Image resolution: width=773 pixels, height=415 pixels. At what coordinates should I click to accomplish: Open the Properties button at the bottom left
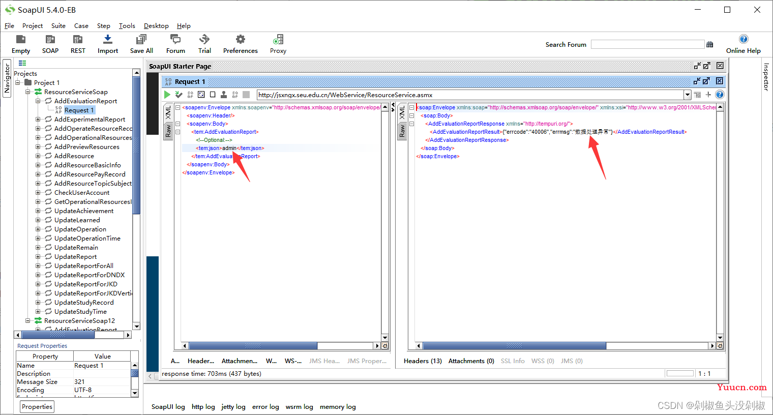click(37, 406)
